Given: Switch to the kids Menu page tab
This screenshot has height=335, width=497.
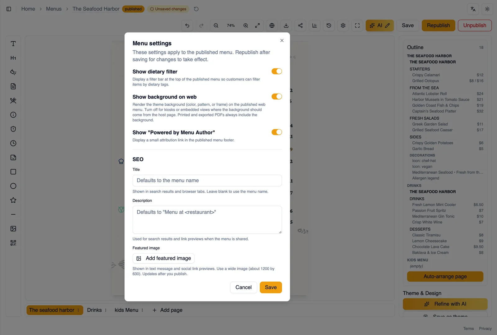Looking at the screenshot, I should [x=126, y=310].
